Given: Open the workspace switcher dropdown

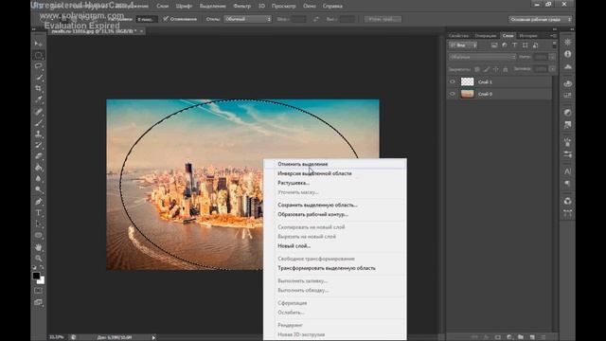Looking at the screenshot, I should pos(540,19).
